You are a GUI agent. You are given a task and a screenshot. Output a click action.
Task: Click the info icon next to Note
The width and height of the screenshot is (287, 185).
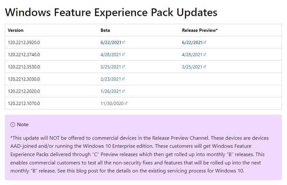pos(13,125)
